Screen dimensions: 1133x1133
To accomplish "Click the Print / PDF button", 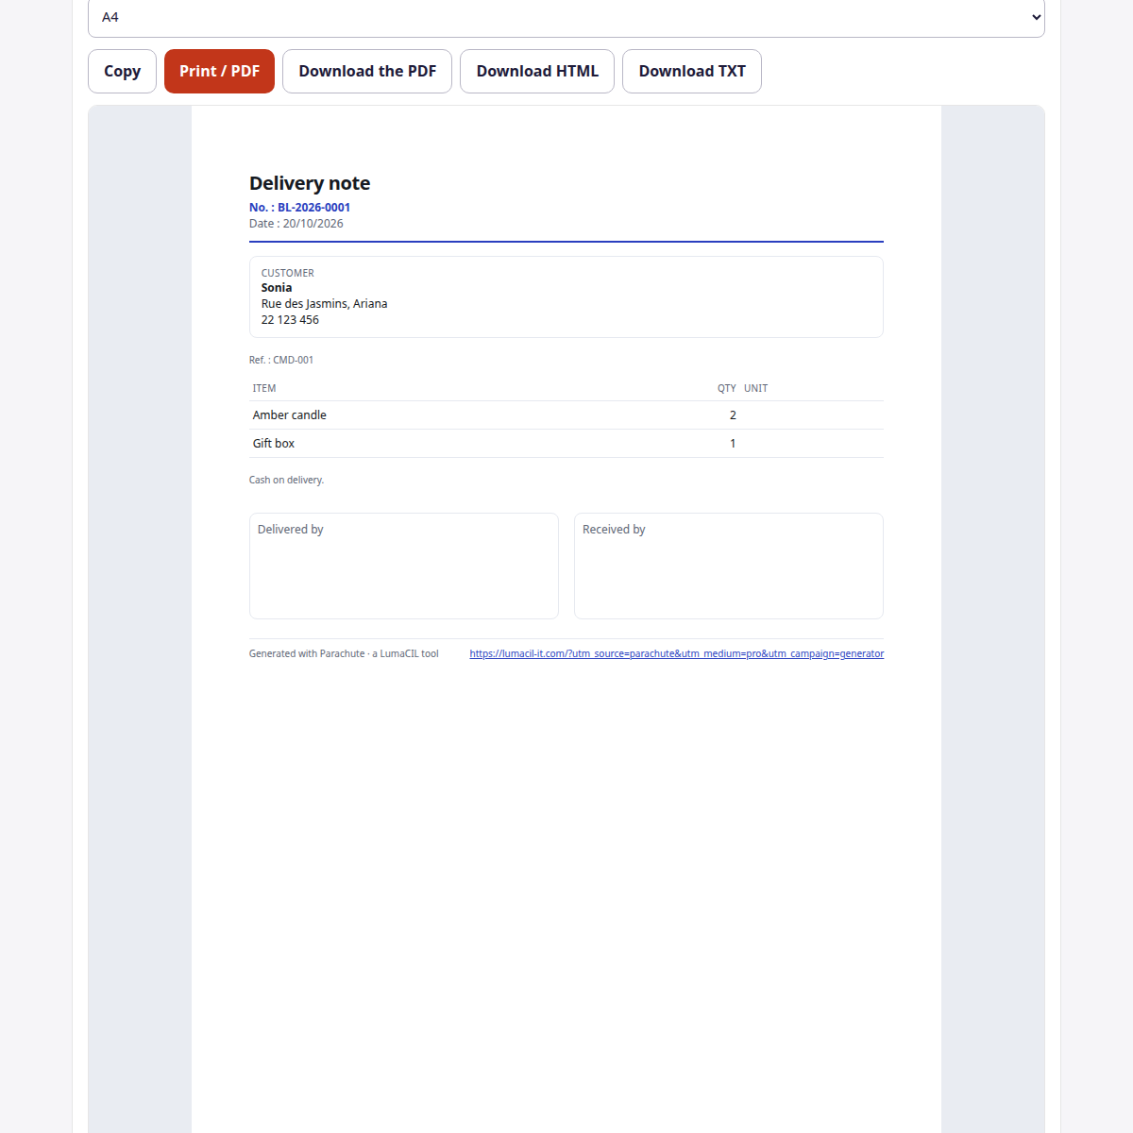I will pyautogui.click(x=219, y=71).
